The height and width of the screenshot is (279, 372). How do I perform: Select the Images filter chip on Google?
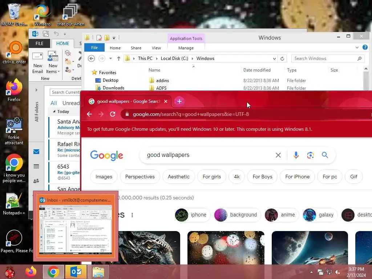(104, 177)
